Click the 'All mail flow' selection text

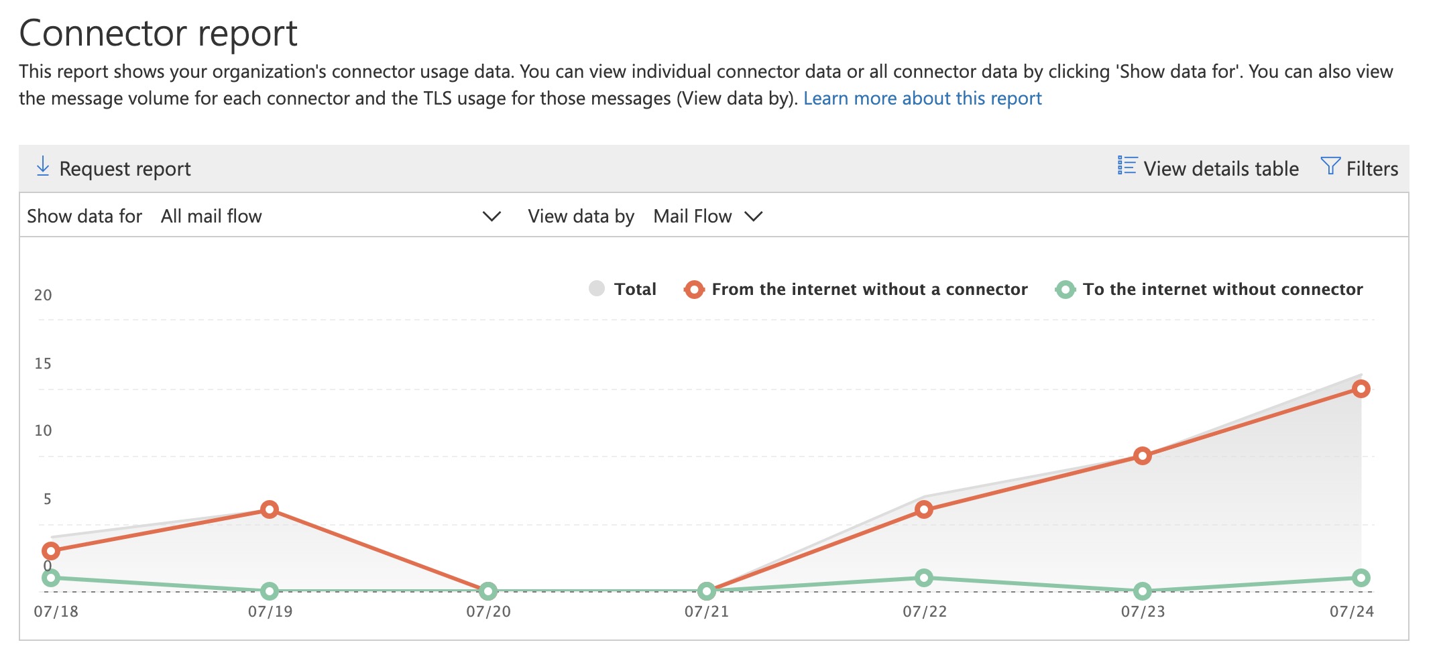(211, 217)
